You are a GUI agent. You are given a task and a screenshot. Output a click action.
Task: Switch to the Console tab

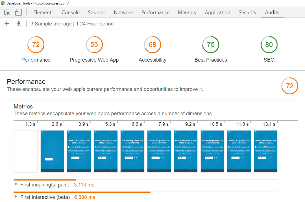[71, 12]
